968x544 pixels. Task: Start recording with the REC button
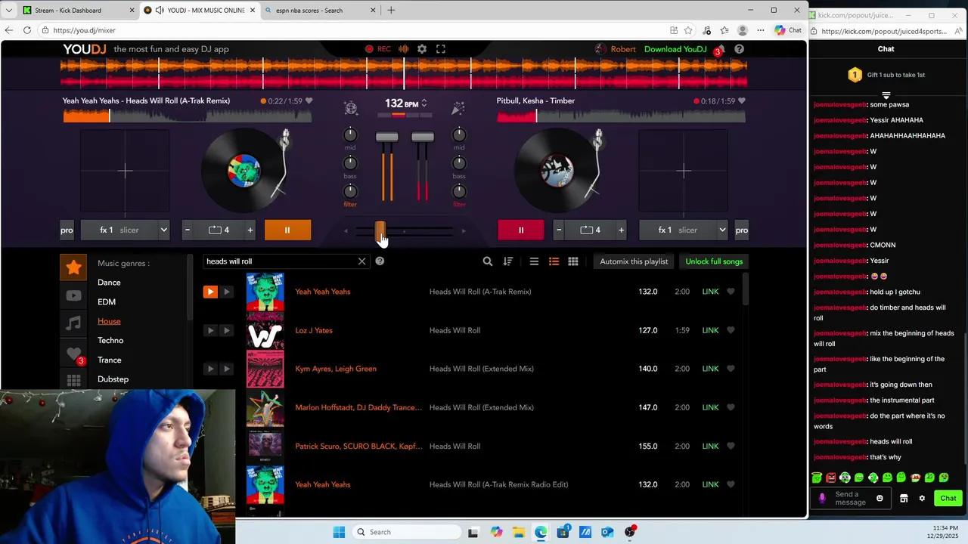point(378,49)
